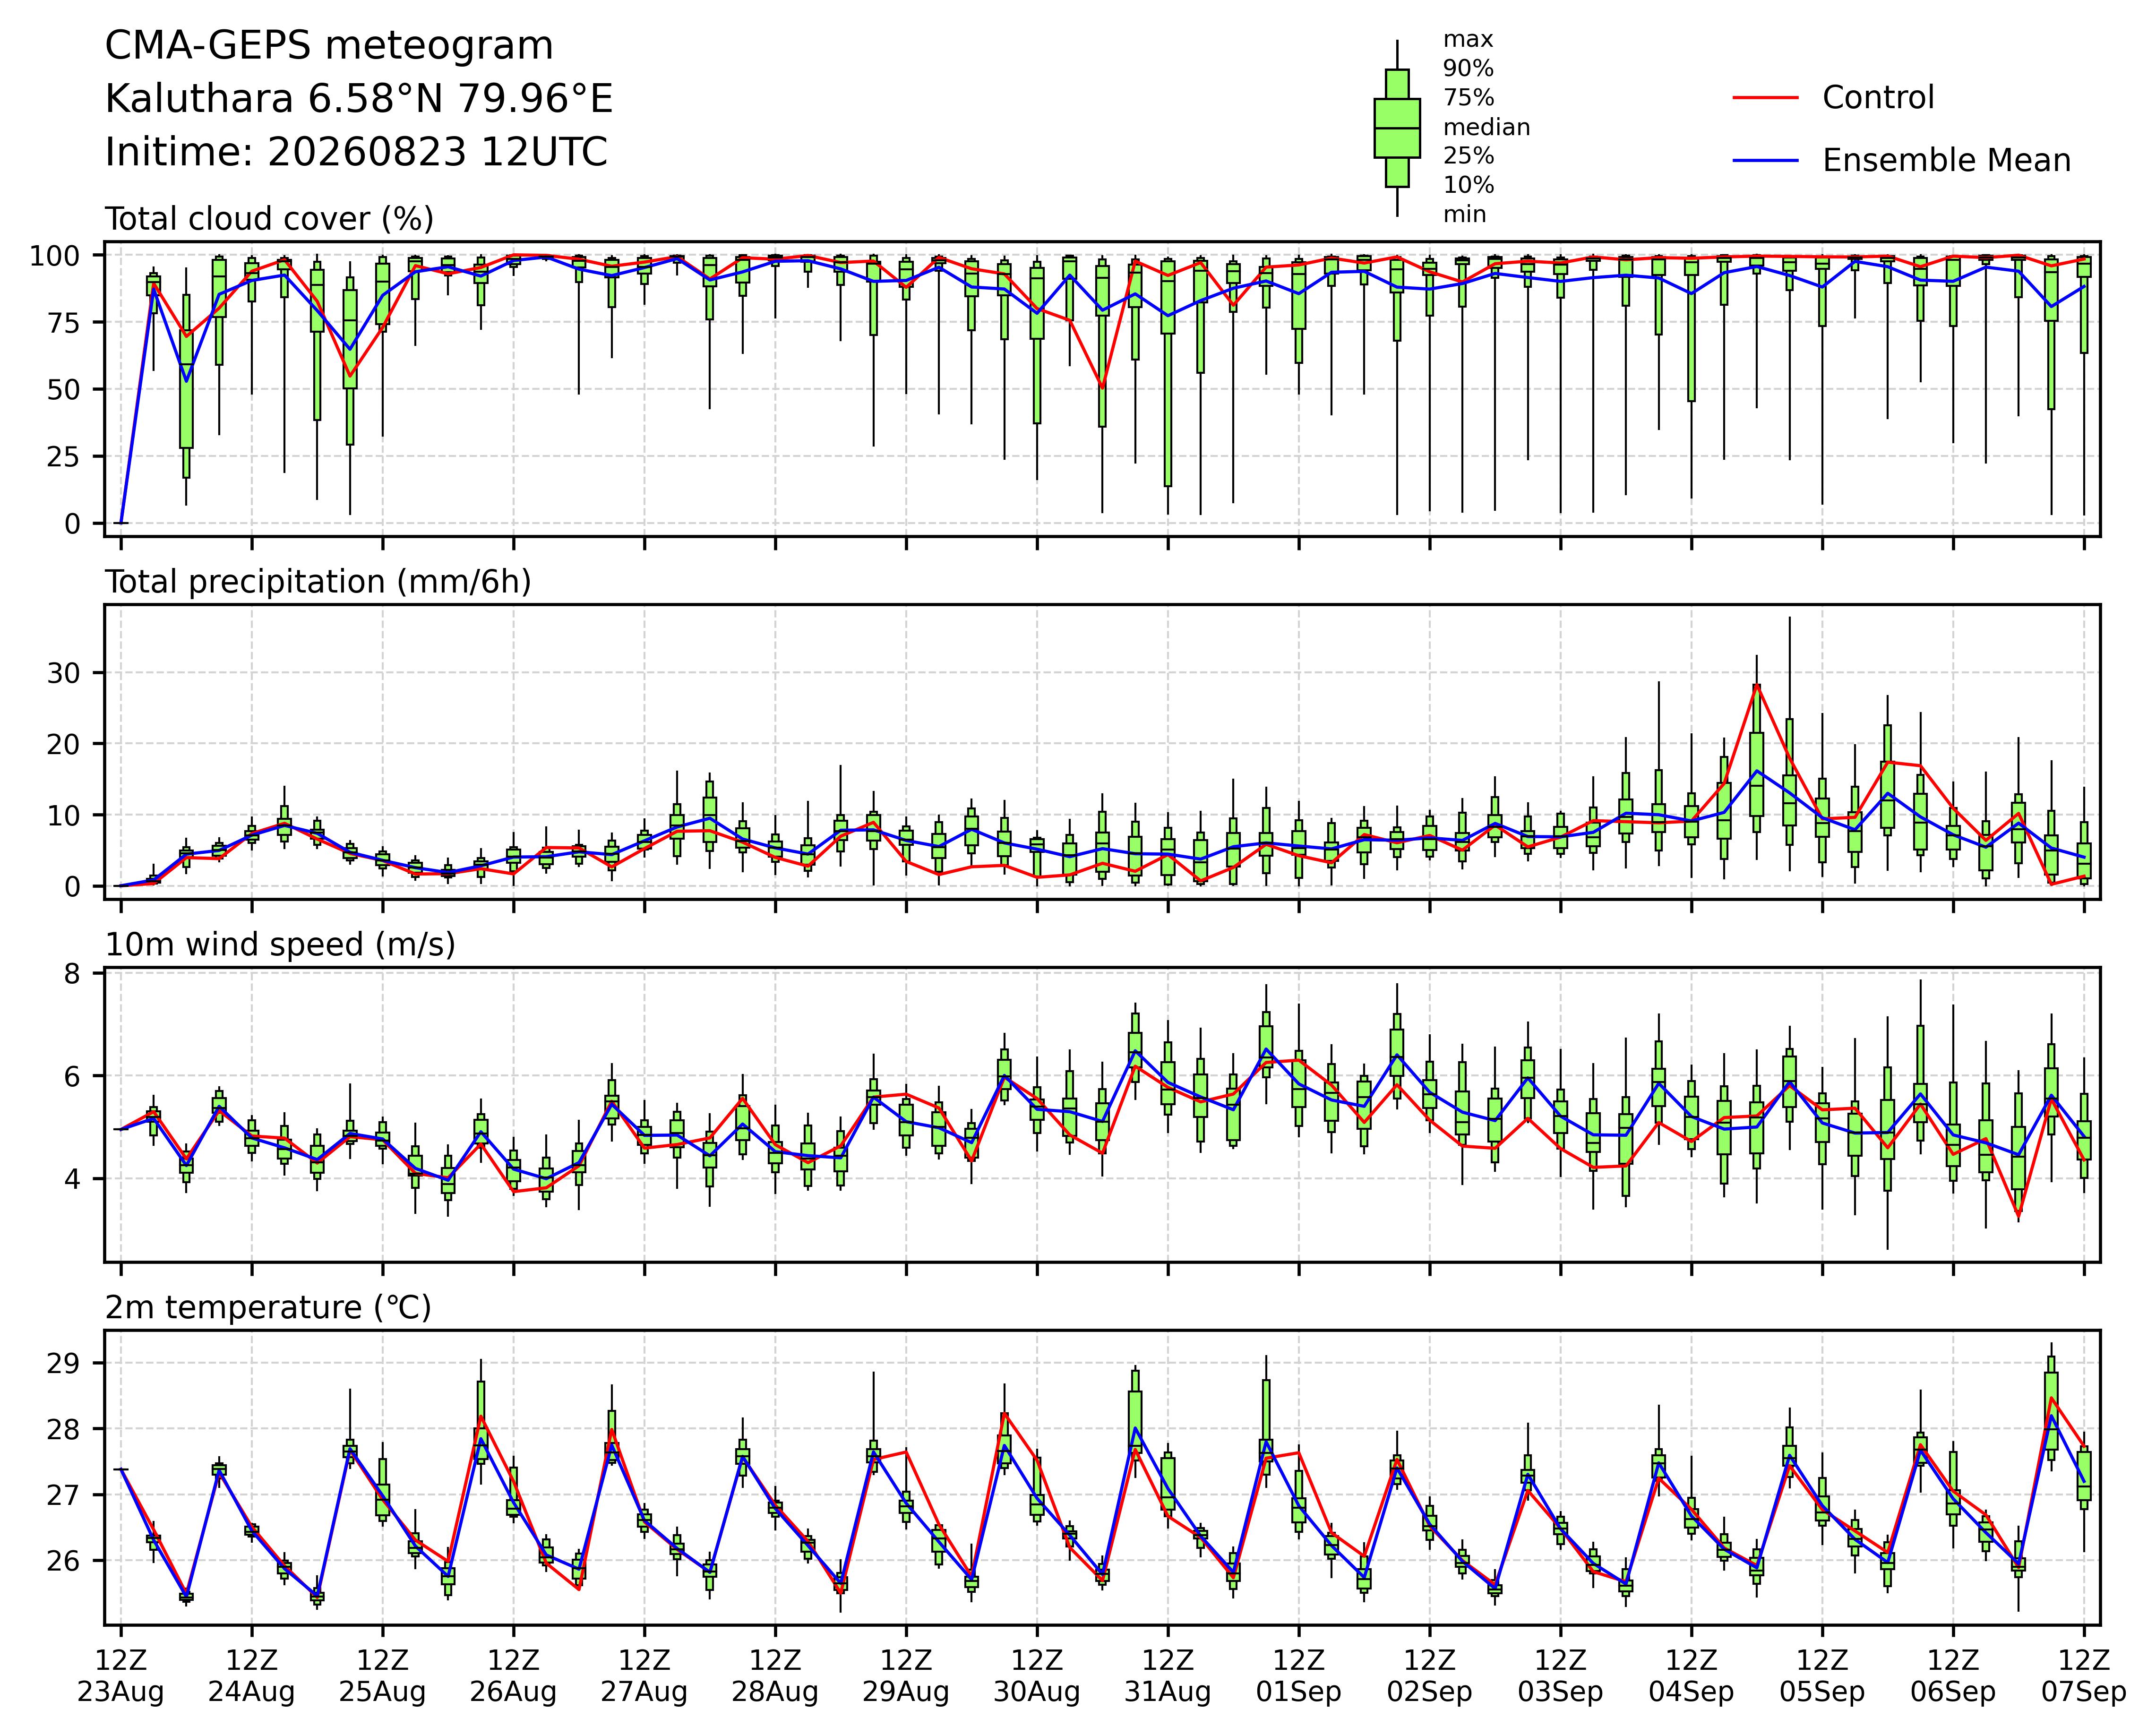Click the red Control legend line
Screen dimensions: 2156x1735
pos(1766,98)
